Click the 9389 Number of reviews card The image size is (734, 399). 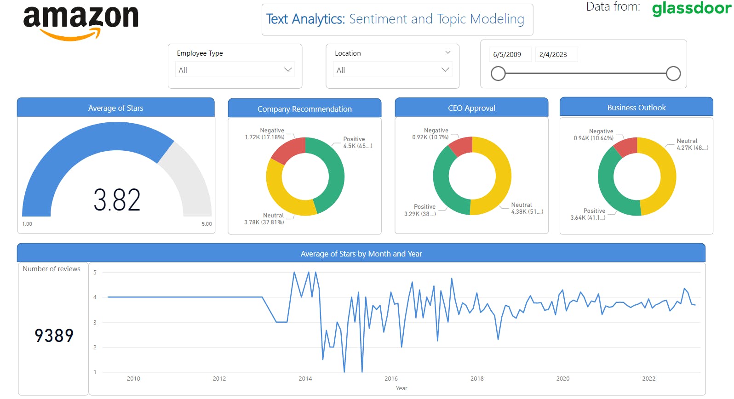(x=54, y=336)
